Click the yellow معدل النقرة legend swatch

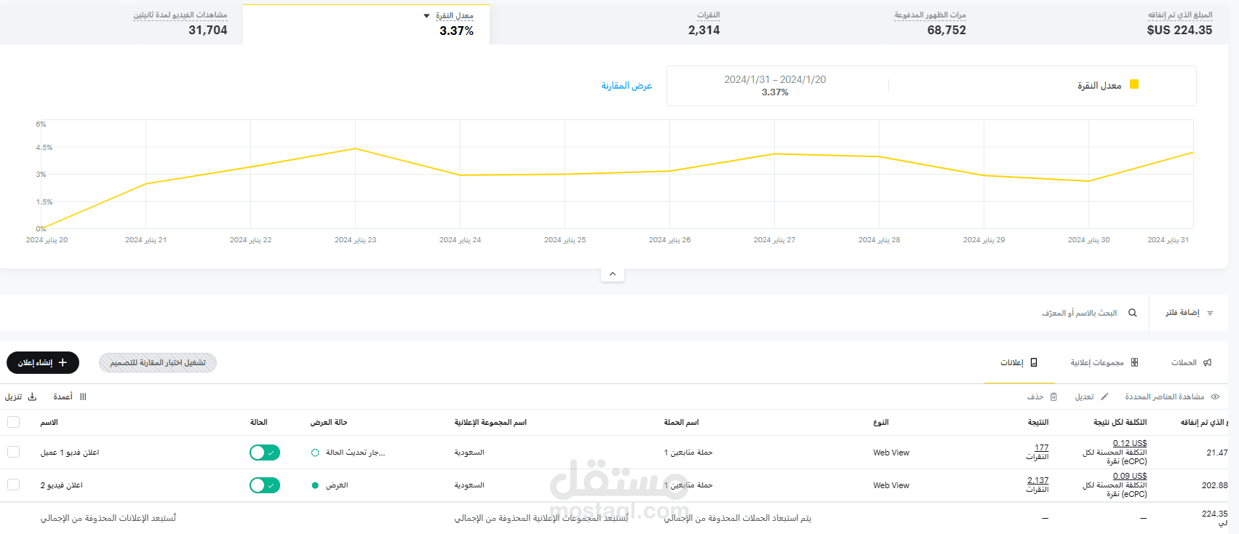pos(1134,84)
